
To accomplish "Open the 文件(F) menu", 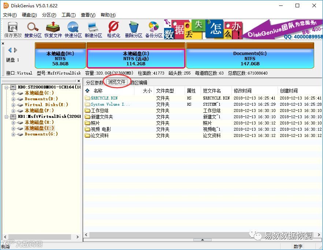I will (x=10, y=15).
